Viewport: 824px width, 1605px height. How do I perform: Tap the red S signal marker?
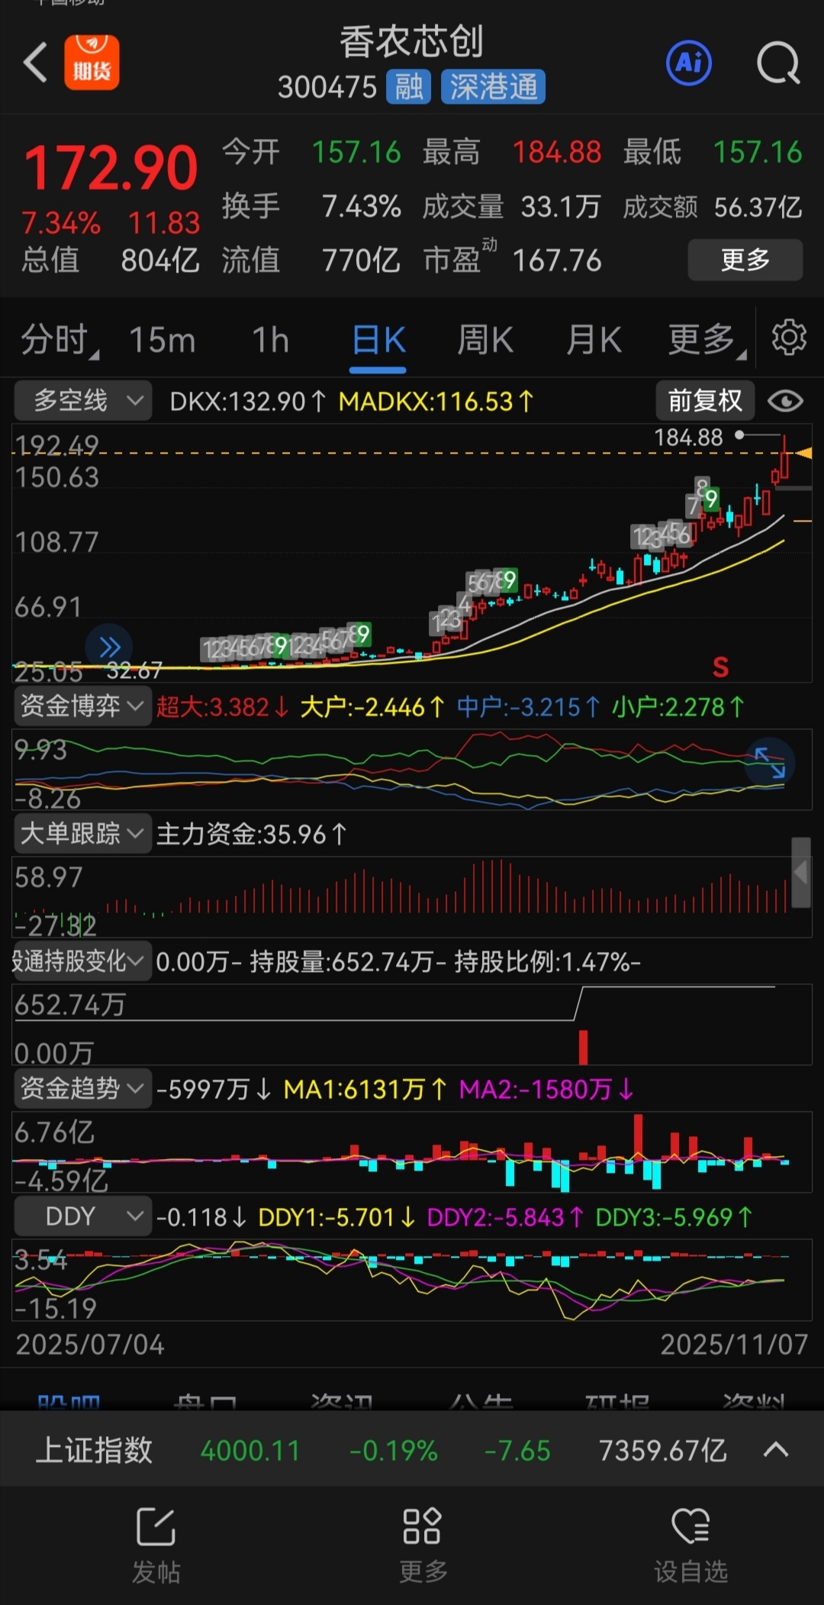pos(720,667)
